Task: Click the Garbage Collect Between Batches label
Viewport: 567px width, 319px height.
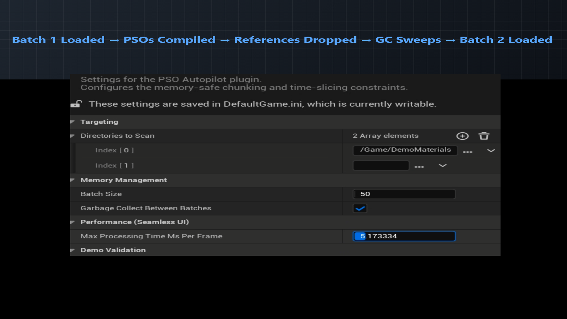Action: click(146, 208)
